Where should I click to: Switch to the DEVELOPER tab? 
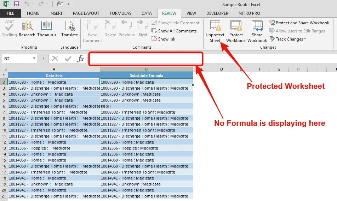[x=217, y=13]
